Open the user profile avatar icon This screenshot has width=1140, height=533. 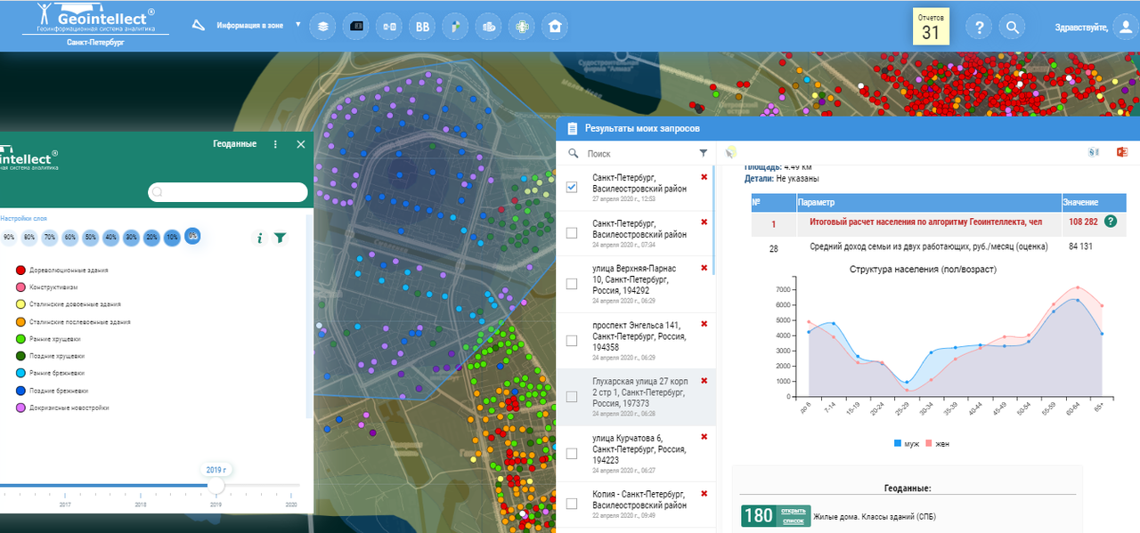[x=1126, y=27]
